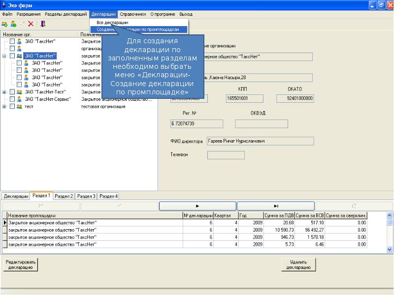Image resolution: width=394 pixels, height=295 pixels.
Task: Click the red X delete icon
Action: point(31,24)
